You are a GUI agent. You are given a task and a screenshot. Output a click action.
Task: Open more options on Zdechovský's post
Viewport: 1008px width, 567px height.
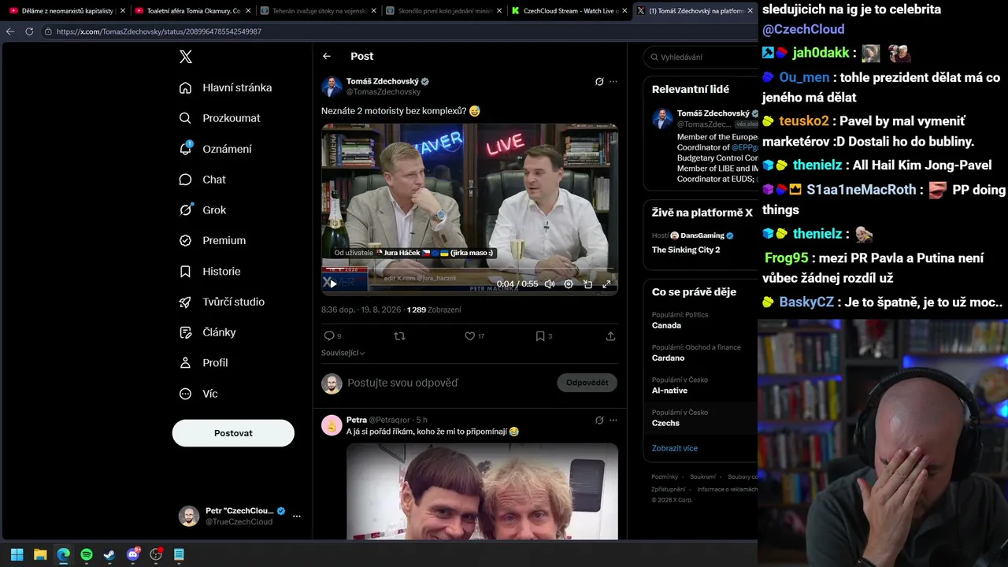[613, 81]
